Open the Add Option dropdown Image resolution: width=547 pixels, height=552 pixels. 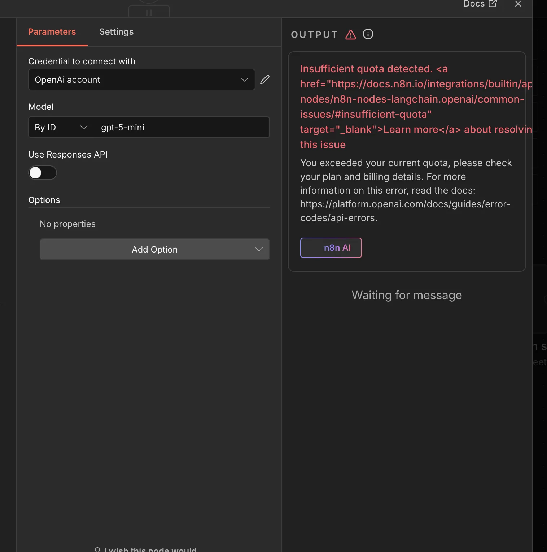[x=154, y=249]
